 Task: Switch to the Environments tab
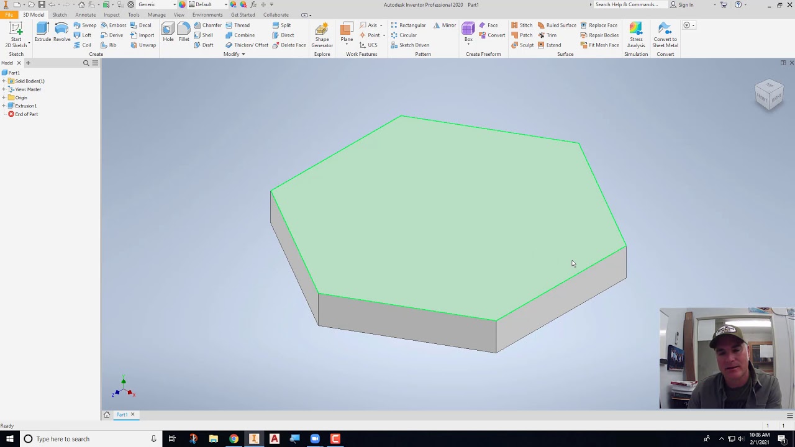(207, 15)
